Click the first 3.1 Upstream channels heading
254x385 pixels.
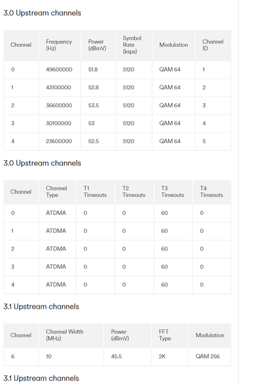tap(41, 307)
